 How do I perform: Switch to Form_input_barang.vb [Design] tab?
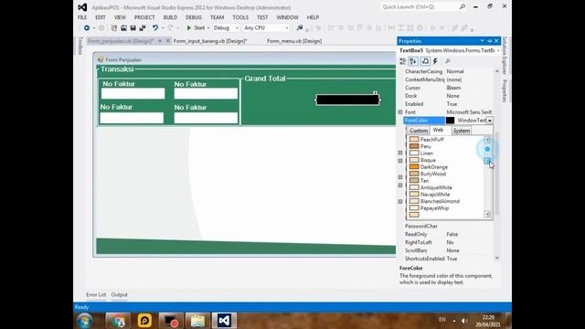210,41
